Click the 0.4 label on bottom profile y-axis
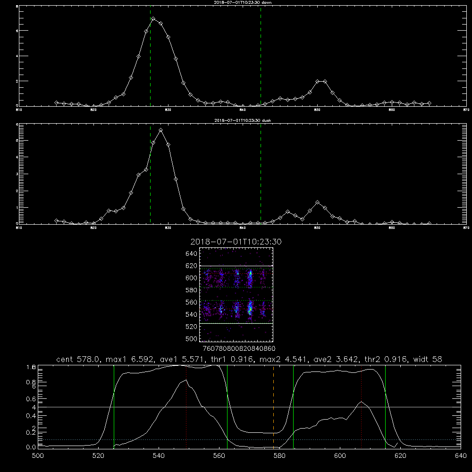The height and width of the screenshot is (472, 472). [31, 416]
